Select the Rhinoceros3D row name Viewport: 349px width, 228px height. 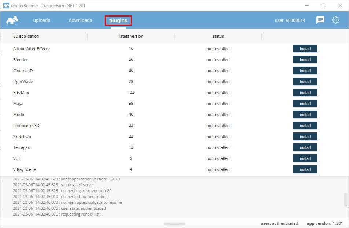tap(26, 126)
